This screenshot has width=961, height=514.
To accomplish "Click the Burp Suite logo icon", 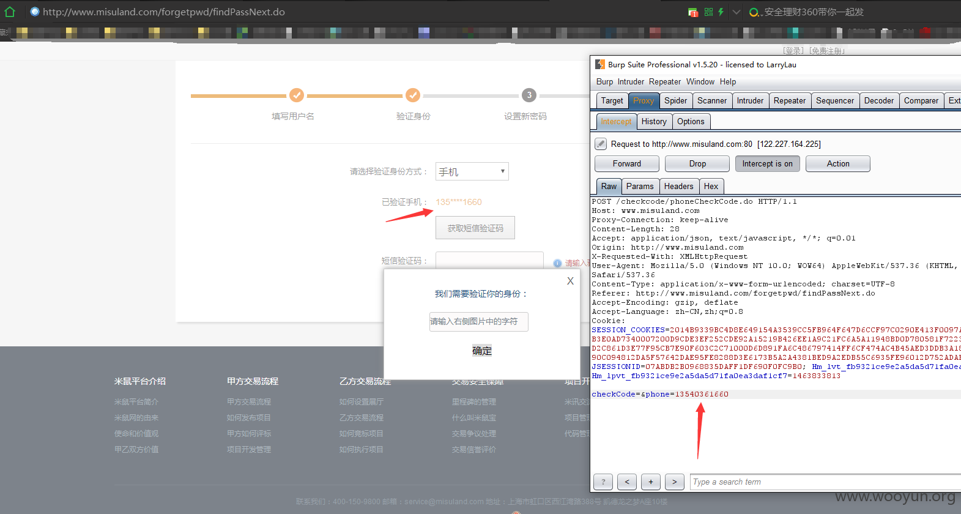I will click(x=600, y=64).
